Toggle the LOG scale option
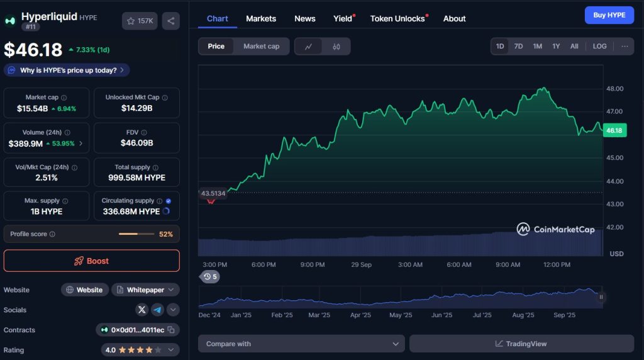The height and width of the screenshot is (360, 644). click(599, 47)
